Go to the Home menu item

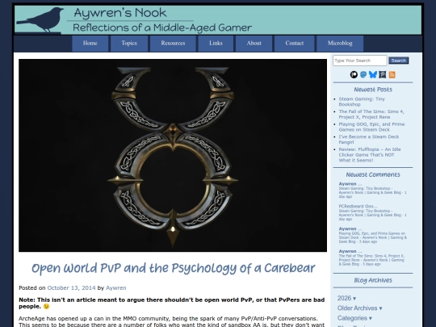click(x=90, y=44)
